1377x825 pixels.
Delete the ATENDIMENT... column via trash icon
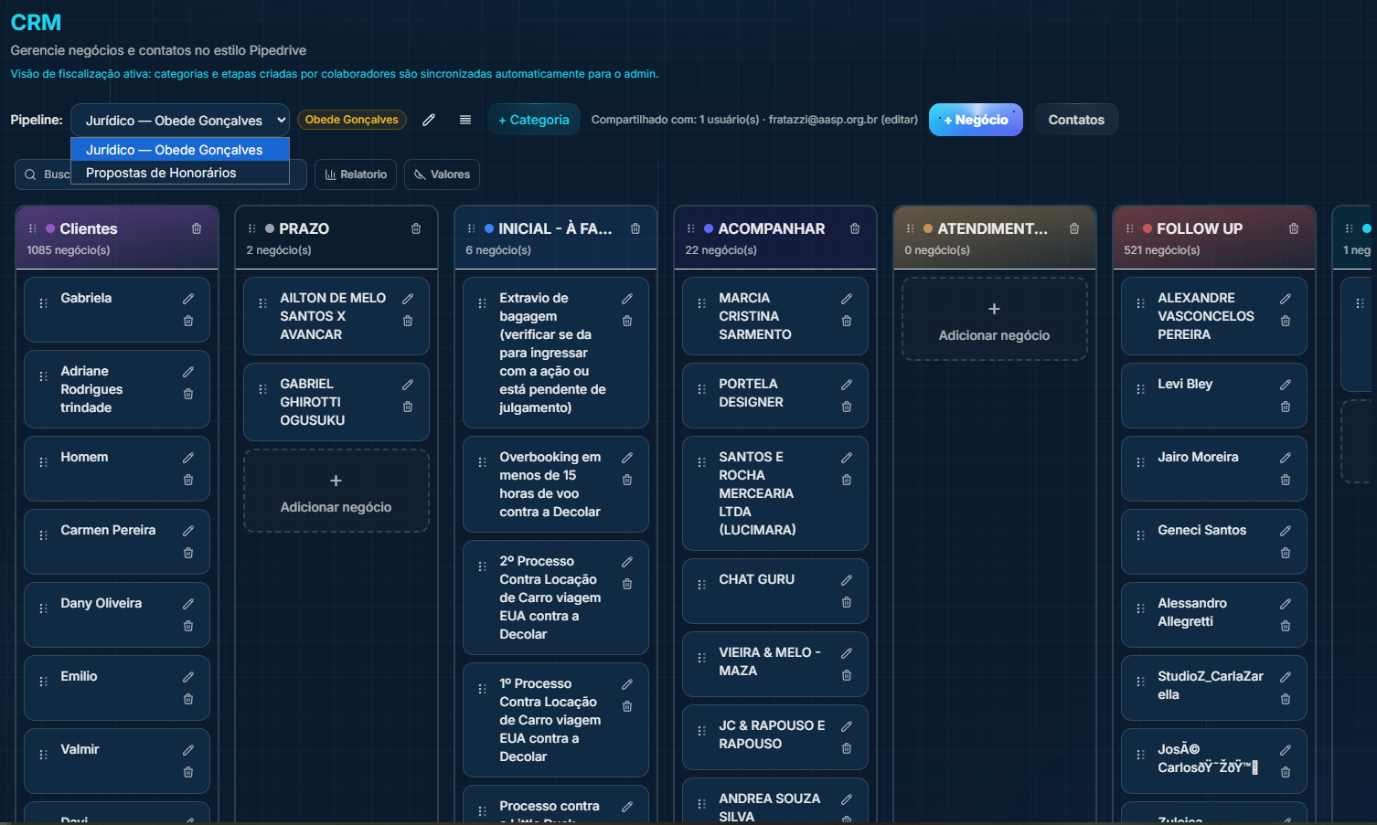(1074, 228)
